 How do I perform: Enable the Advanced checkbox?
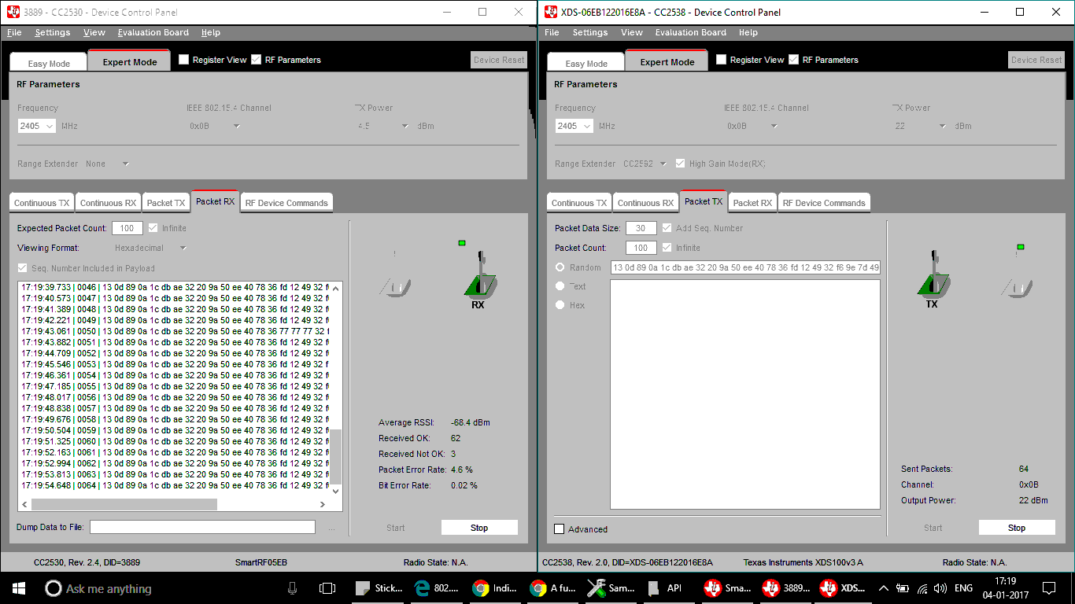tap(560, 529)
